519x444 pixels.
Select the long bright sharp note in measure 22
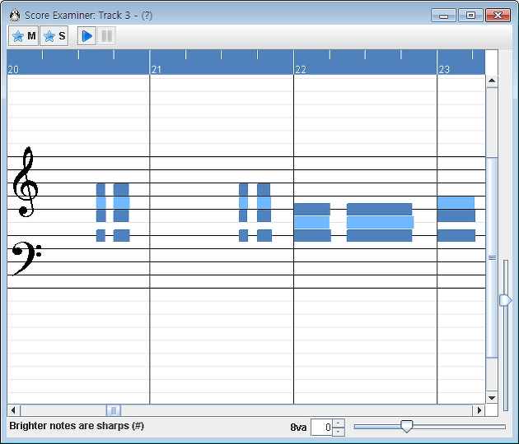(380, 222)
